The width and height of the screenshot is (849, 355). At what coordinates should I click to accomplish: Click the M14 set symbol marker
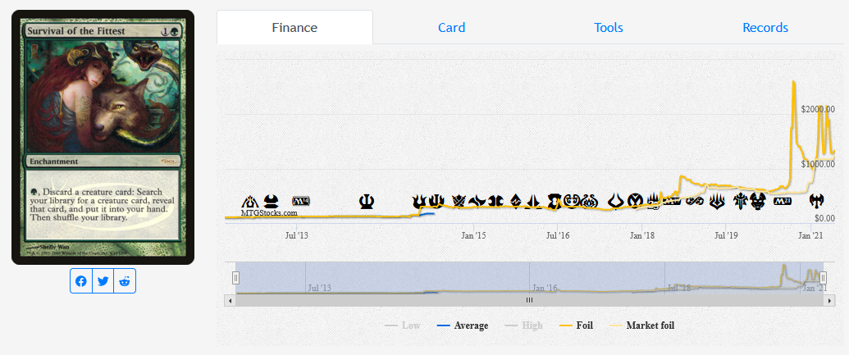point(302,200)
